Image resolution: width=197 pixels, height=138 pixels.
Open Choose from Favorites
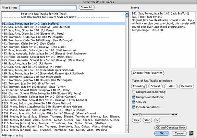(148, 73)
